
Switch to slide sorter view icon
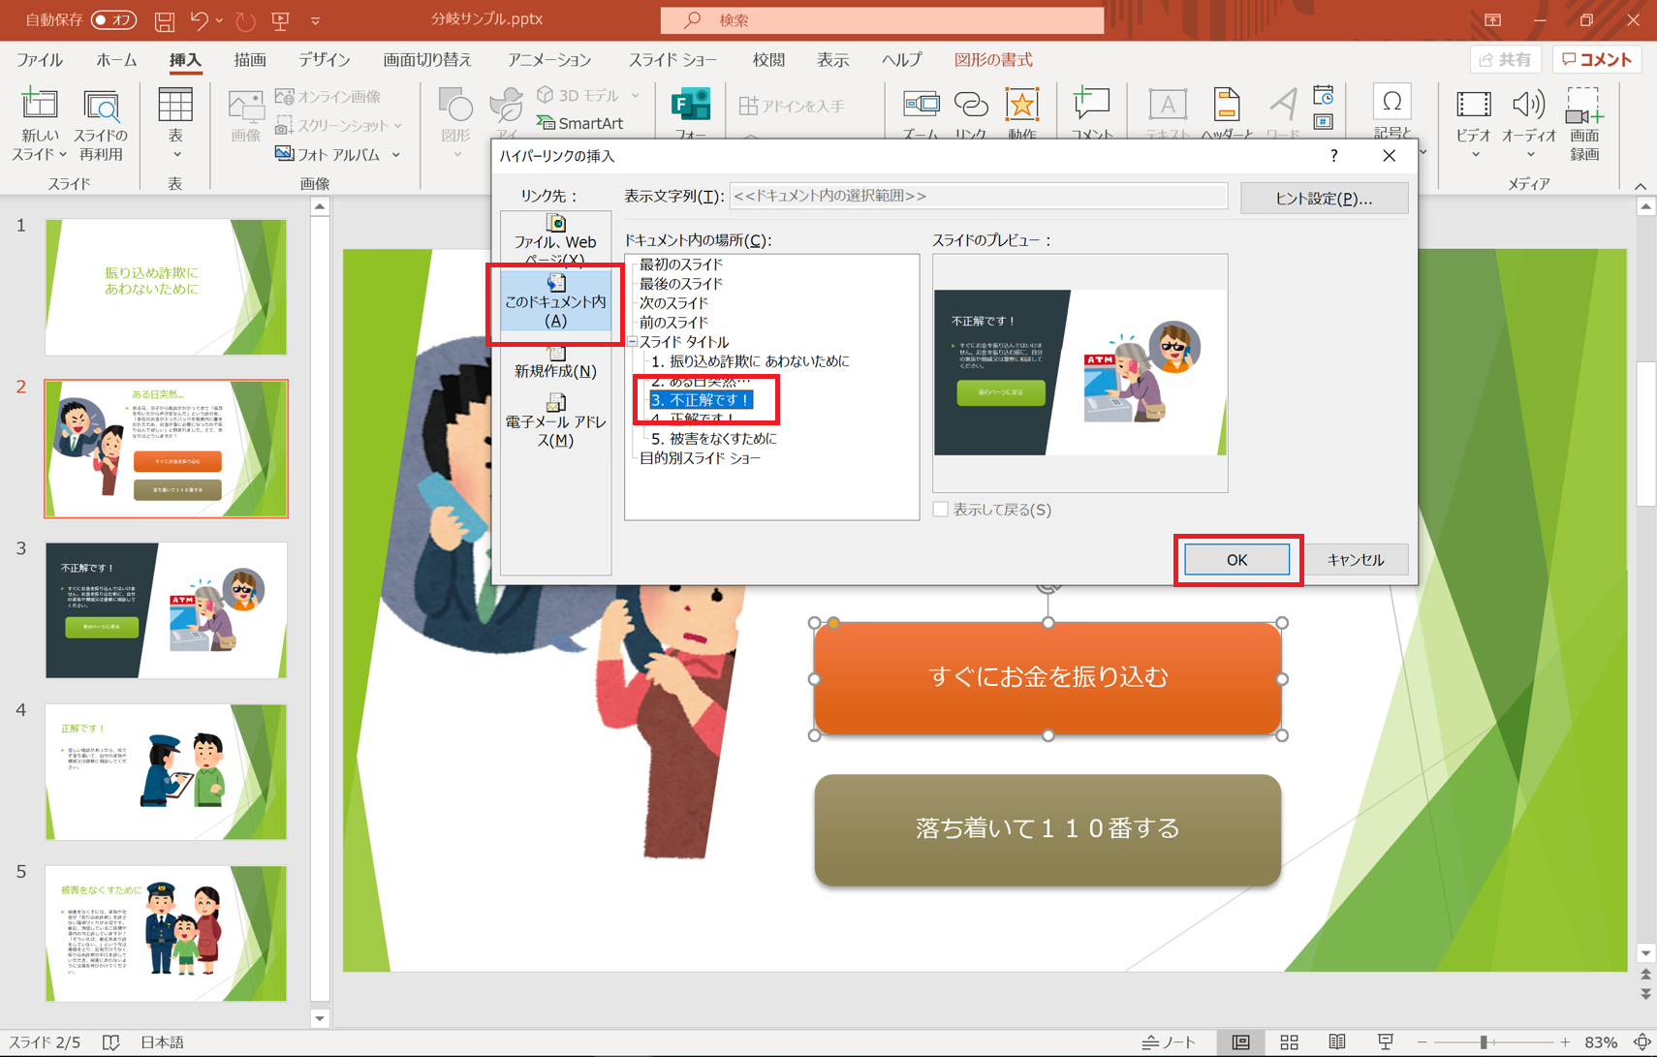(x=1289, y=1042)
